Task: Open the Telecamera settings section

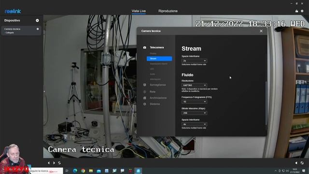Action: [x=156, y=47]
